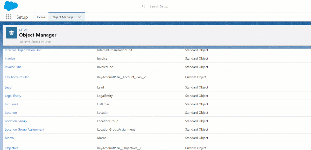The width and height of the screenshot is (311, 150).
Task: Select the Object Manager tab
Action: [63, 17]
